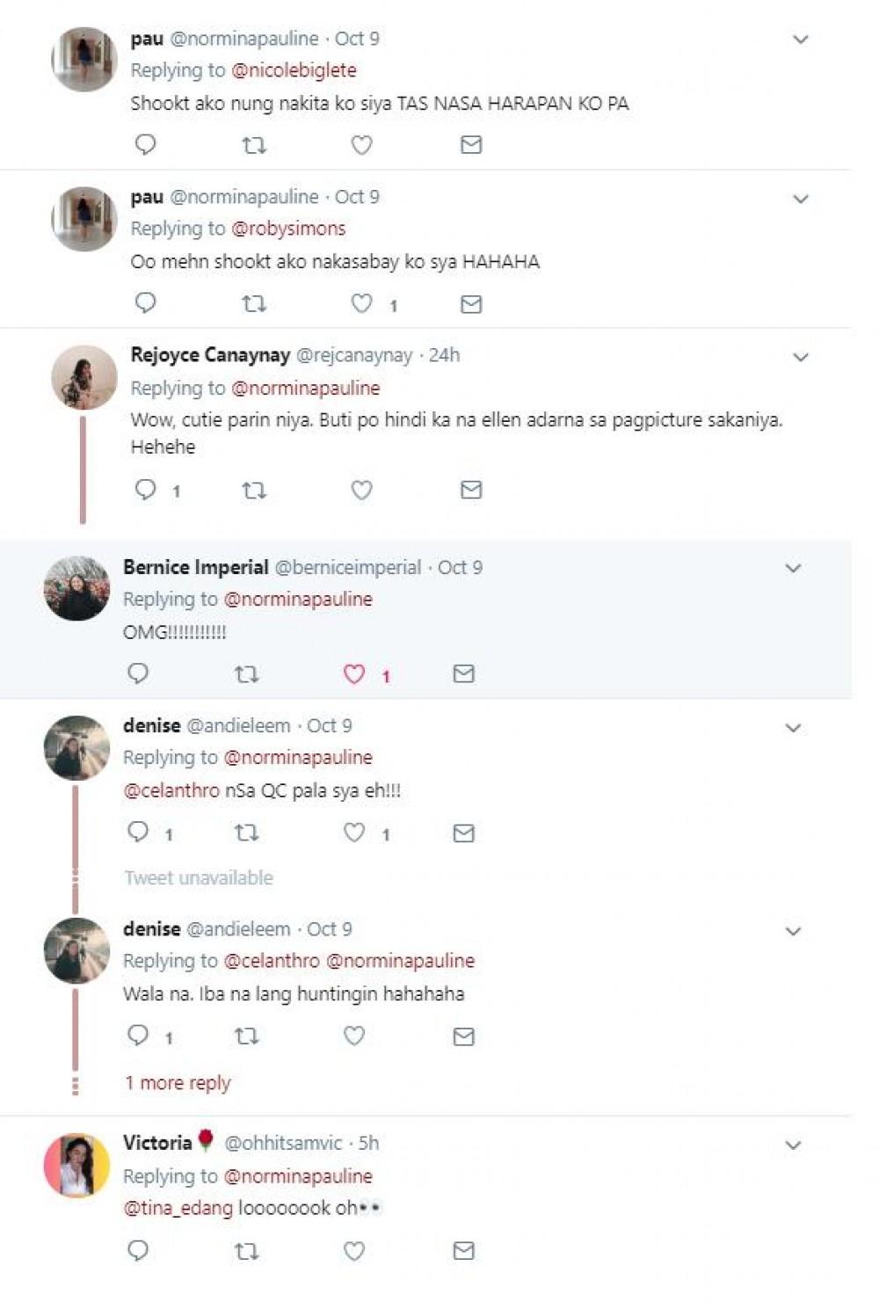This screenshot has width=879, height=1302.
Task: Reply to pau's tweet replying to @nicolebiglete
Action: tap(145, 144)
